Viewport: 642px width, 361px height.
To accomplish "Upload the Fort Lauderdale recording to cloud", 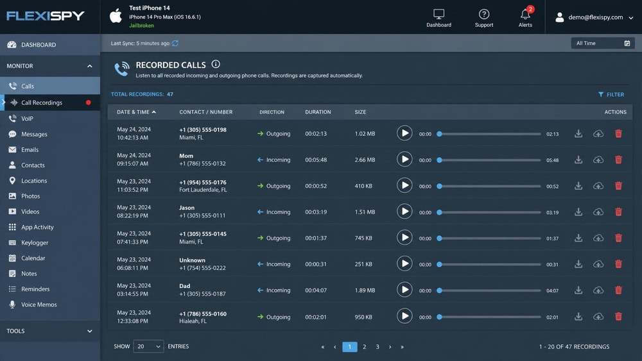I will click(598, 186).
